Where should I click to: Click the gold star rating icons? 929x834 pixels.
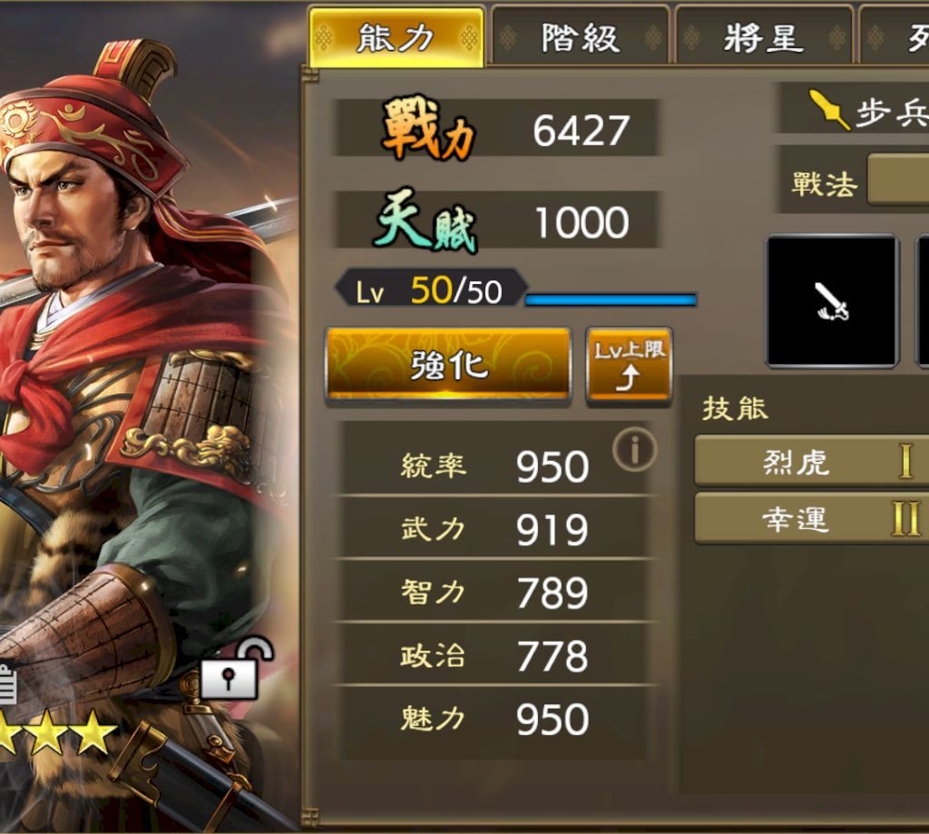tap(58, 733)
